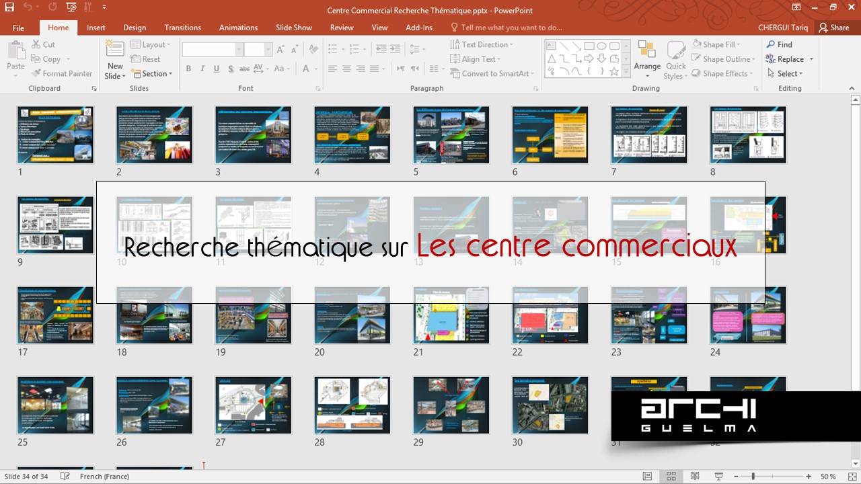
Task: Toggle Italic formatting
Action: 202,69
